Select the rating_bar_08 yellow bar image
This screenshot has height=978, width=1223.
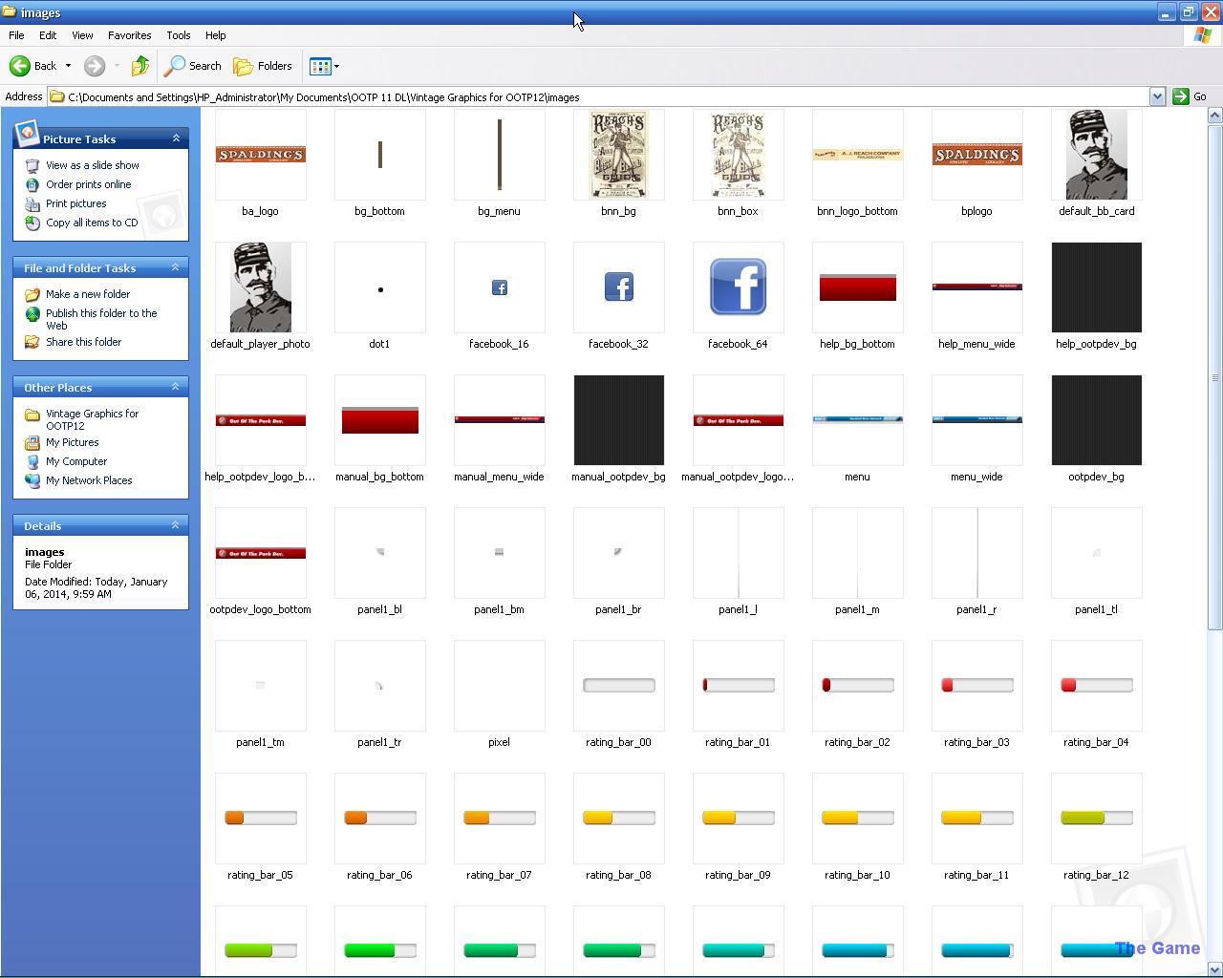pyautogui.click(x=618, y=819)
